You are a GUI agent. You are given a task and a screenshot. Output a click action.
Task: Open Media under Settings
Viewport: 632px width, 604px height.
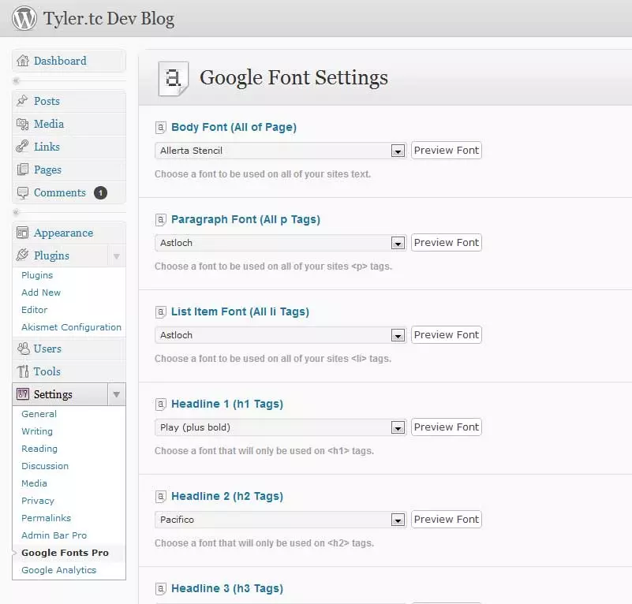point(34,483)
